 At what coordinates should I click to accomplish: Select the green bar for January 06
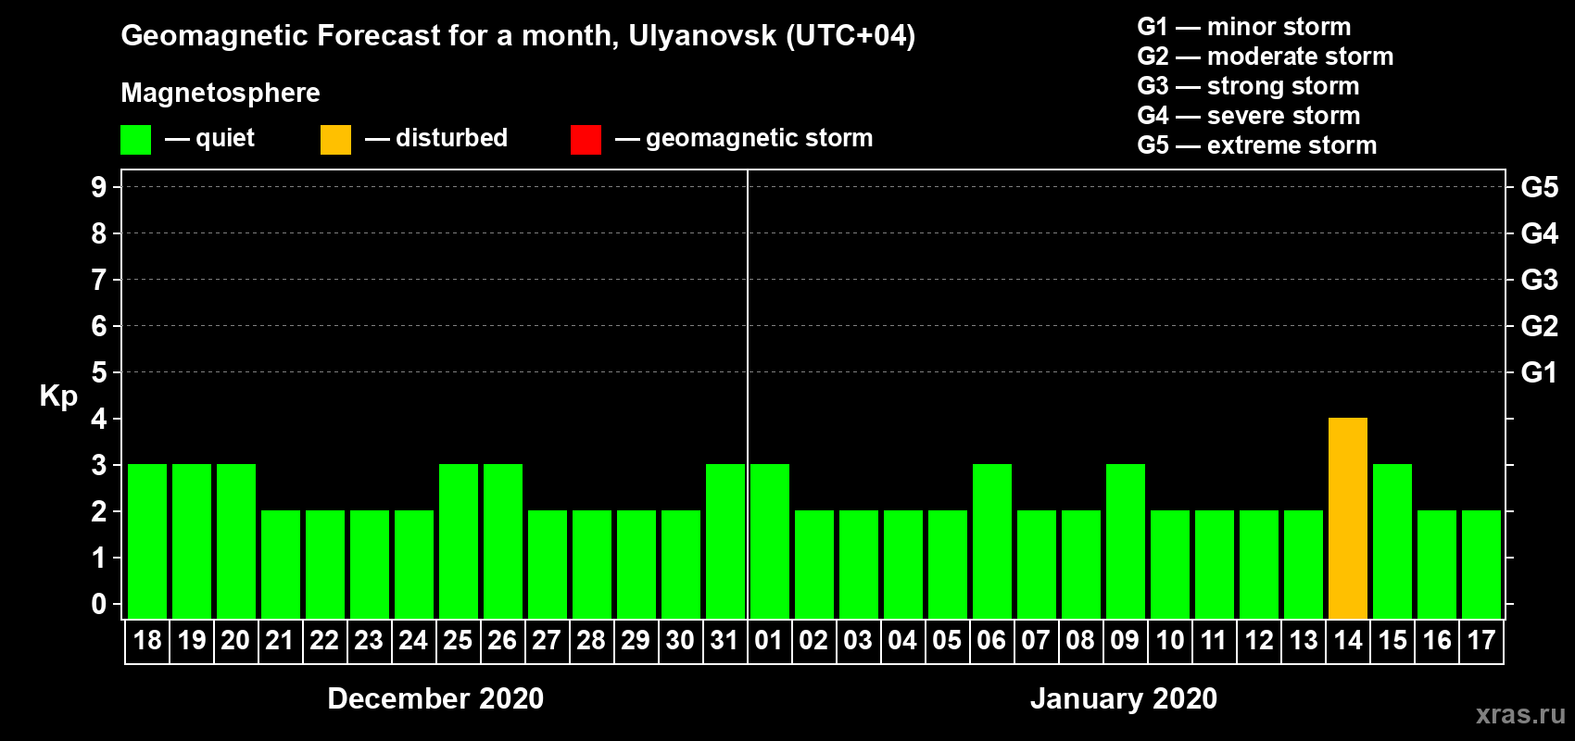992,541
